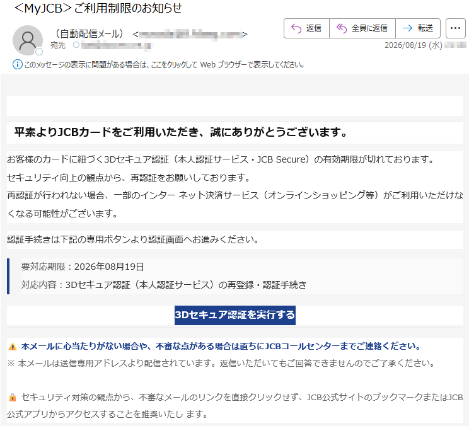The width and height of the screenshot is (469, 426).
Task: Click the 3Dセキュア認証を実行する button
Action: pyautogui.click(x=234, y=315)
